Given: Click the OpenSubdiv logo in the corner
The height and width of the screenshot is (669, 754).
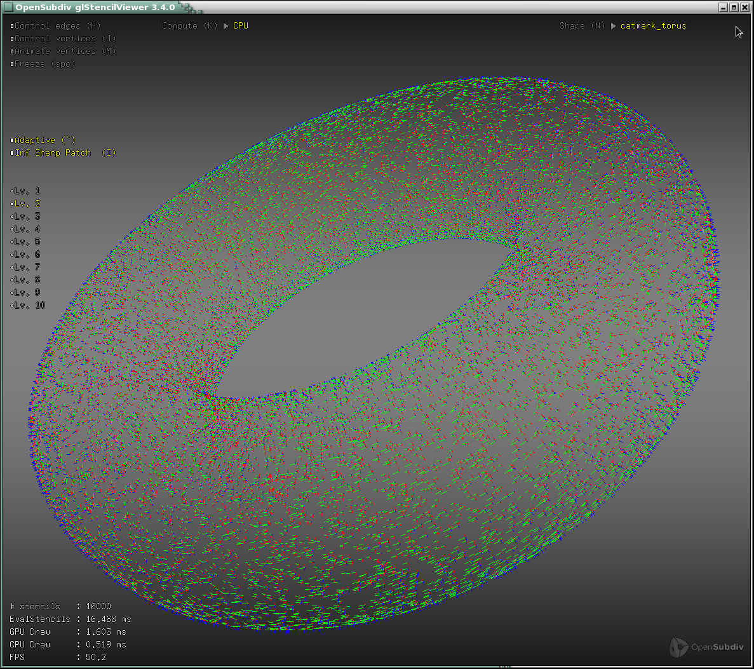Looking at the screenshot, I should [706, 647].
